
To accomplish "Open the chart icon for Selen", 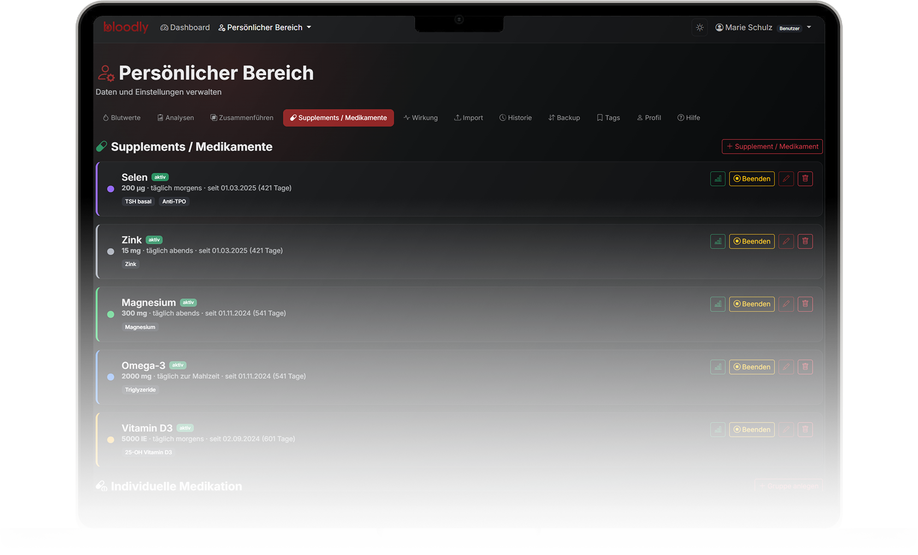I will tap(718, 179).
